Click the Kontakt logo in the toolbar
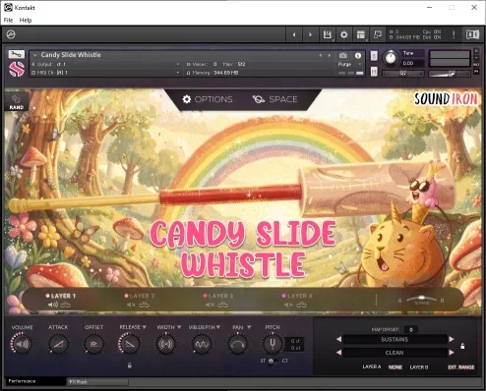The image size is (486, 391). click(11, 34)
